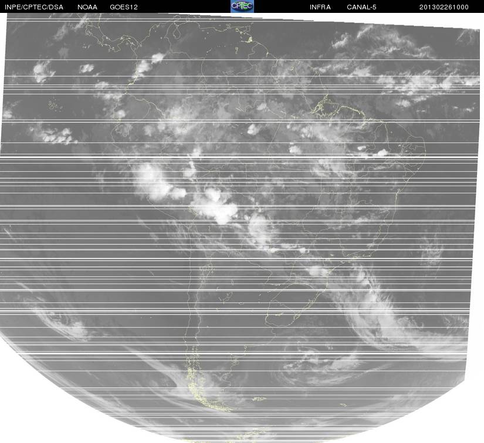Click the CPTEC logo in header

242,6
